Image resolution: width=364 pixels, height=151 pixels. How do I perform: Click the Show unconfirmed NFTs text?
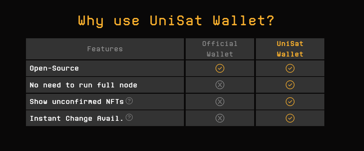77,102
